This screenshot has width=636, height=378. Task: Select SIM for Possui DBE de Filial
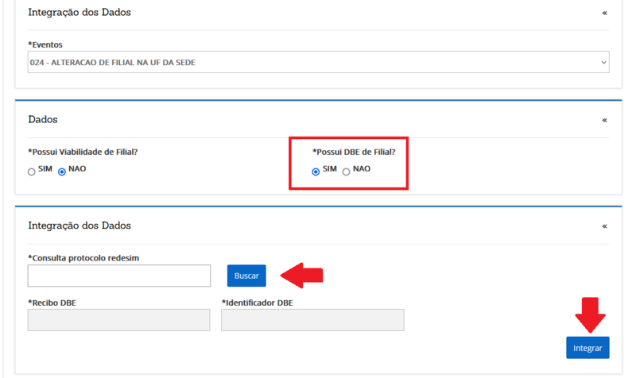tap(316, 172)
